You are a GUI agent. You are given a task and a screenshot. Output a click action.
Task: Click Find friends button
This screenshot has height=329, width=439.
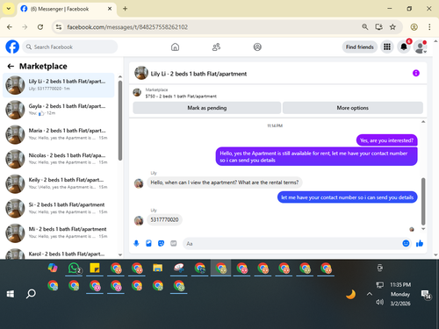(360, 46)
